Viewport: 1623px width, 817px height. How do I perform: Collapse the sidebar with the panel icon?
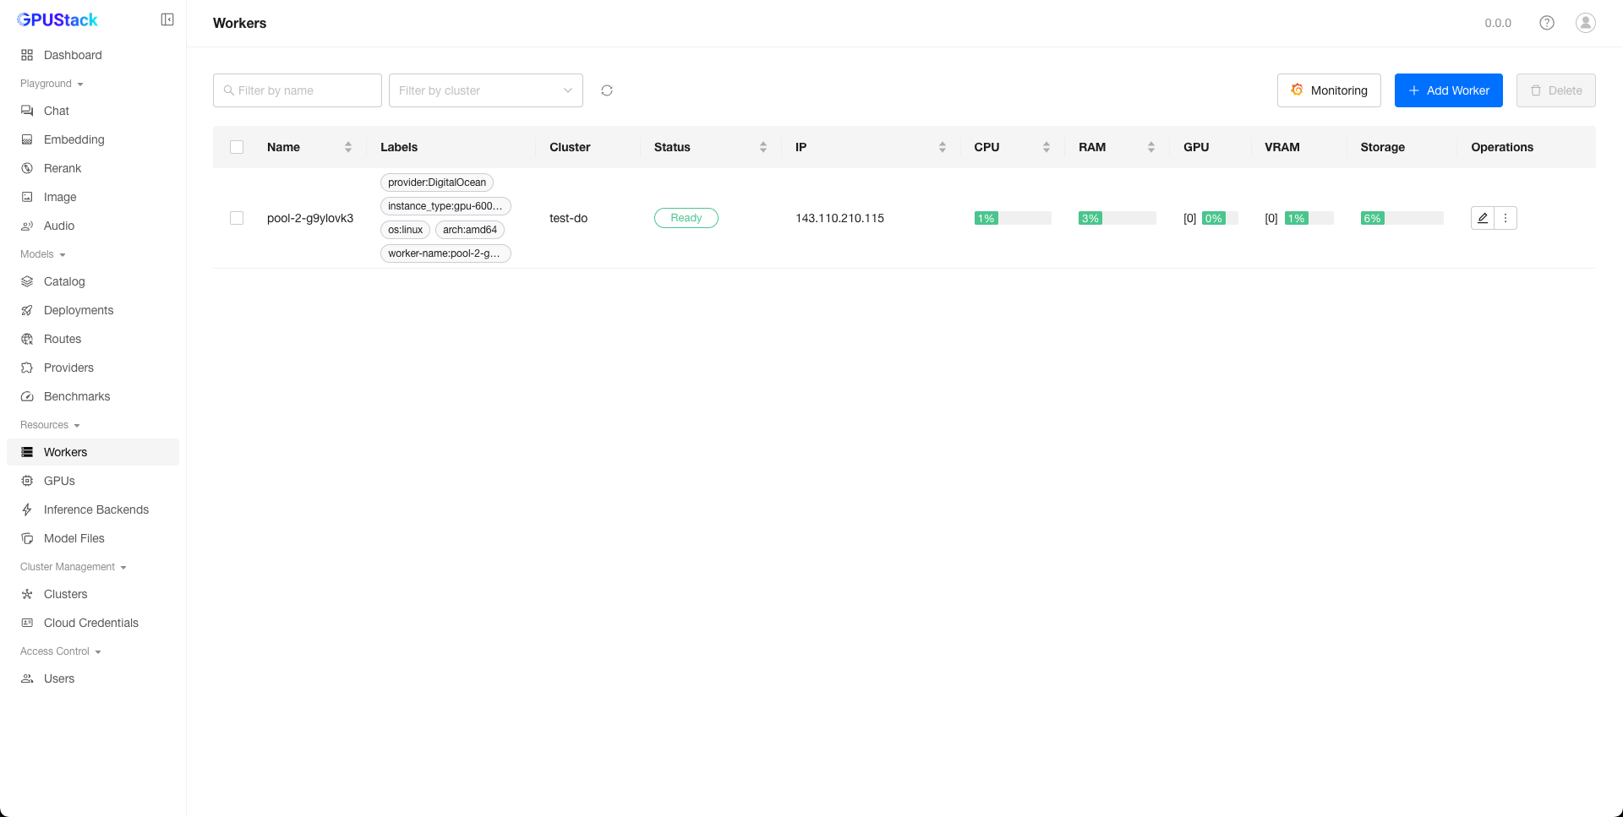coord(167,19)
